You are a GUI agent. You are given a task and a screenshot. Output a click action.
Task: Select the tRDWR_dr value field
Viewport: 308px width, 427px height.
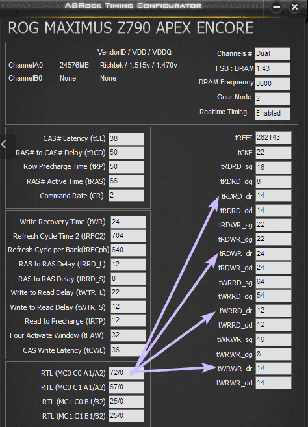coord(274,254)
